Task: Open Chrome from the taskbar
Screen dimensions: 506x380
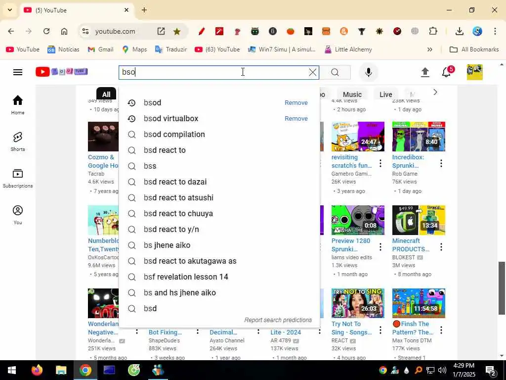Action: [85, 370]
